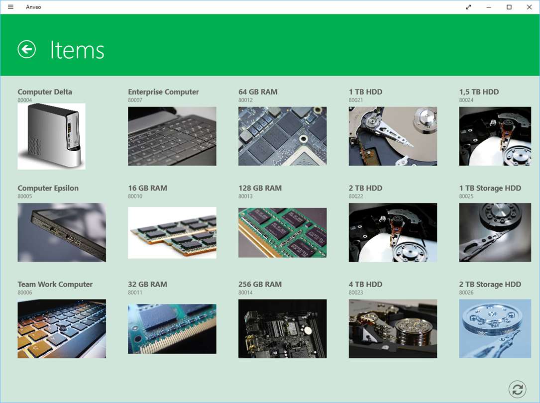Click the Anveo title bar label

coord(33,7)
